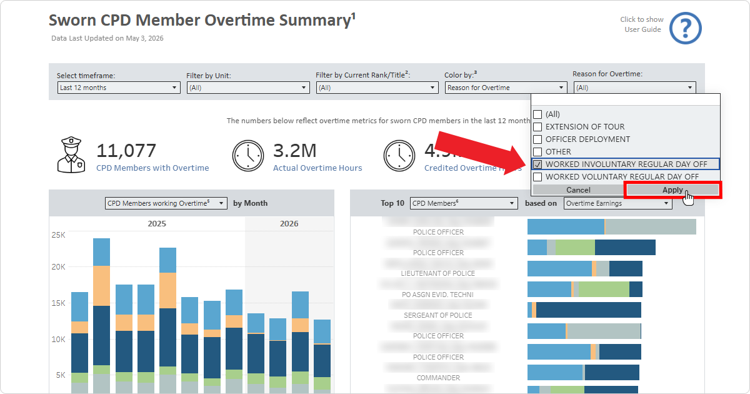Click the 25K axis label
This screenshot has height=394, width=750.
click(58, 235)
